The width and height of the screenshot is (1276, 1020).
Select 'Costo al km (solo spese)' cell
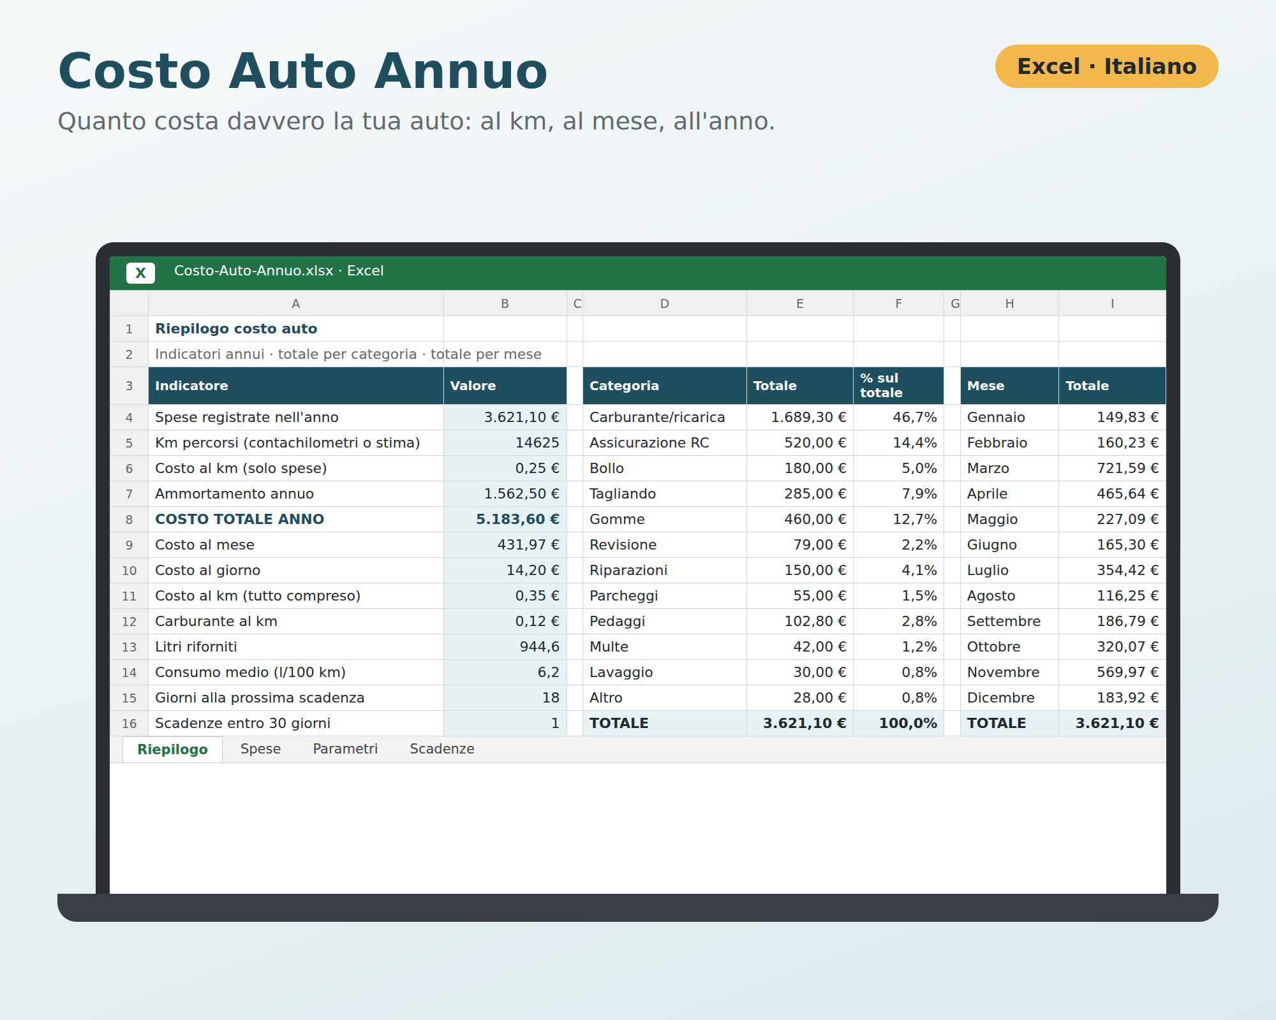(x=296, y=469)
